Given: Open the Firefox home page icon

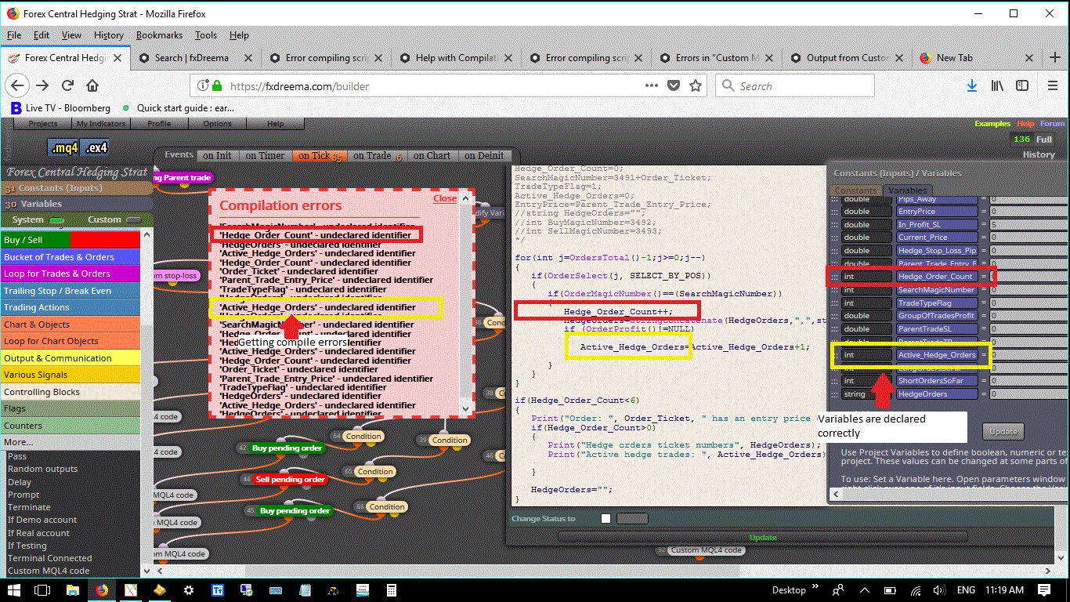Looking at the screenshot, I should point(92,85).
